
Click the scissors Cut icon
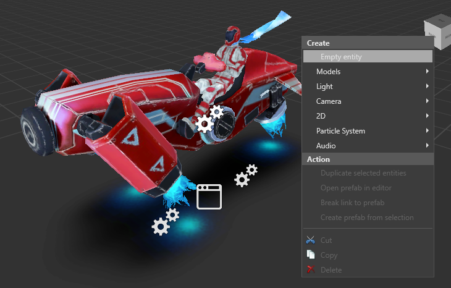[x=311, y=240]
